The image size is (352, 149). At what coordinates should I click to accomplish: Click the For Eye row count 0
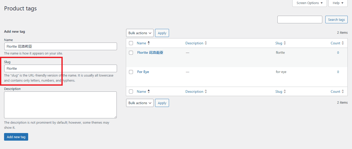(x=338, y=72)
